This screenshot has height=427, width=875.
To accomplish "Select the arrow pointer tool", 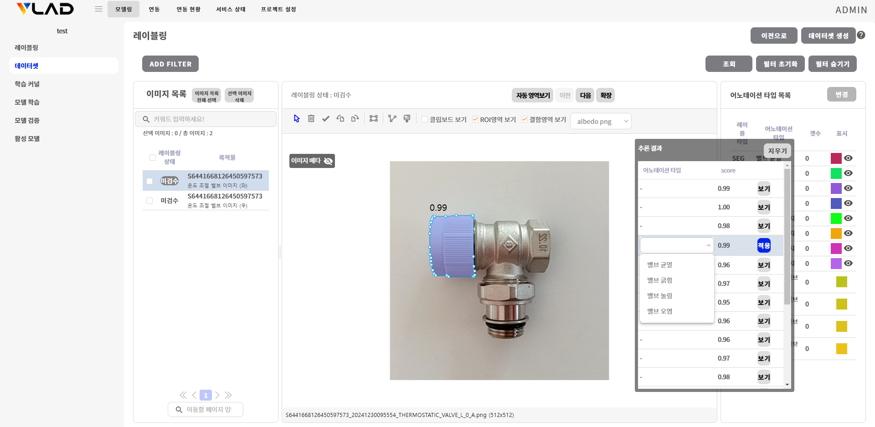I will pos(297,118).
